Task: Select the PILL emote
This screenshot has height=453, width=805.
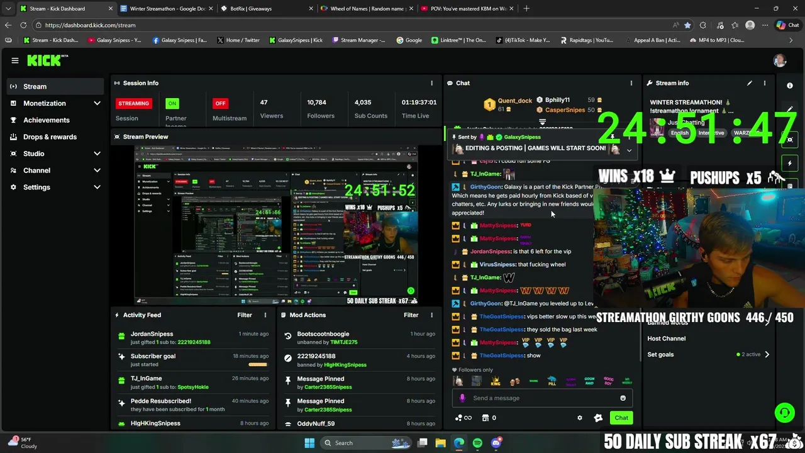Action: click(x=552, y=381)
